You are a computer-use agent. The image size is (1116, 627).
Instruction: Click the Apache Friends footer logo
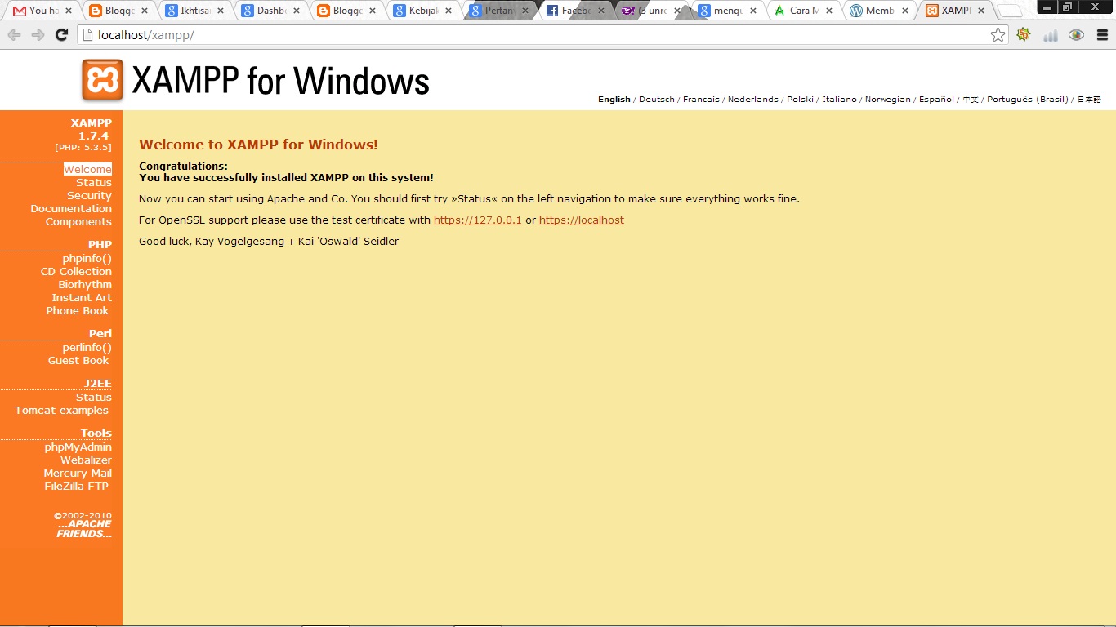[84, 529]
